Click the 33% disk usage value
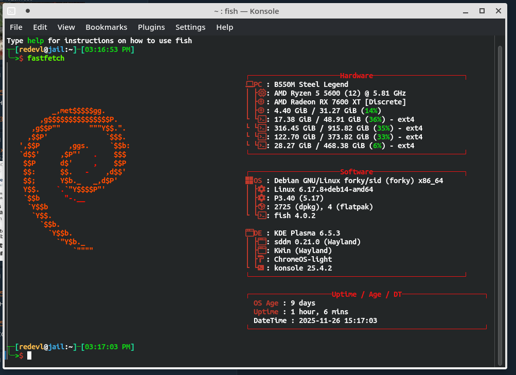The width and height of the screenshot is (516, 375). (x=383, y=137)
